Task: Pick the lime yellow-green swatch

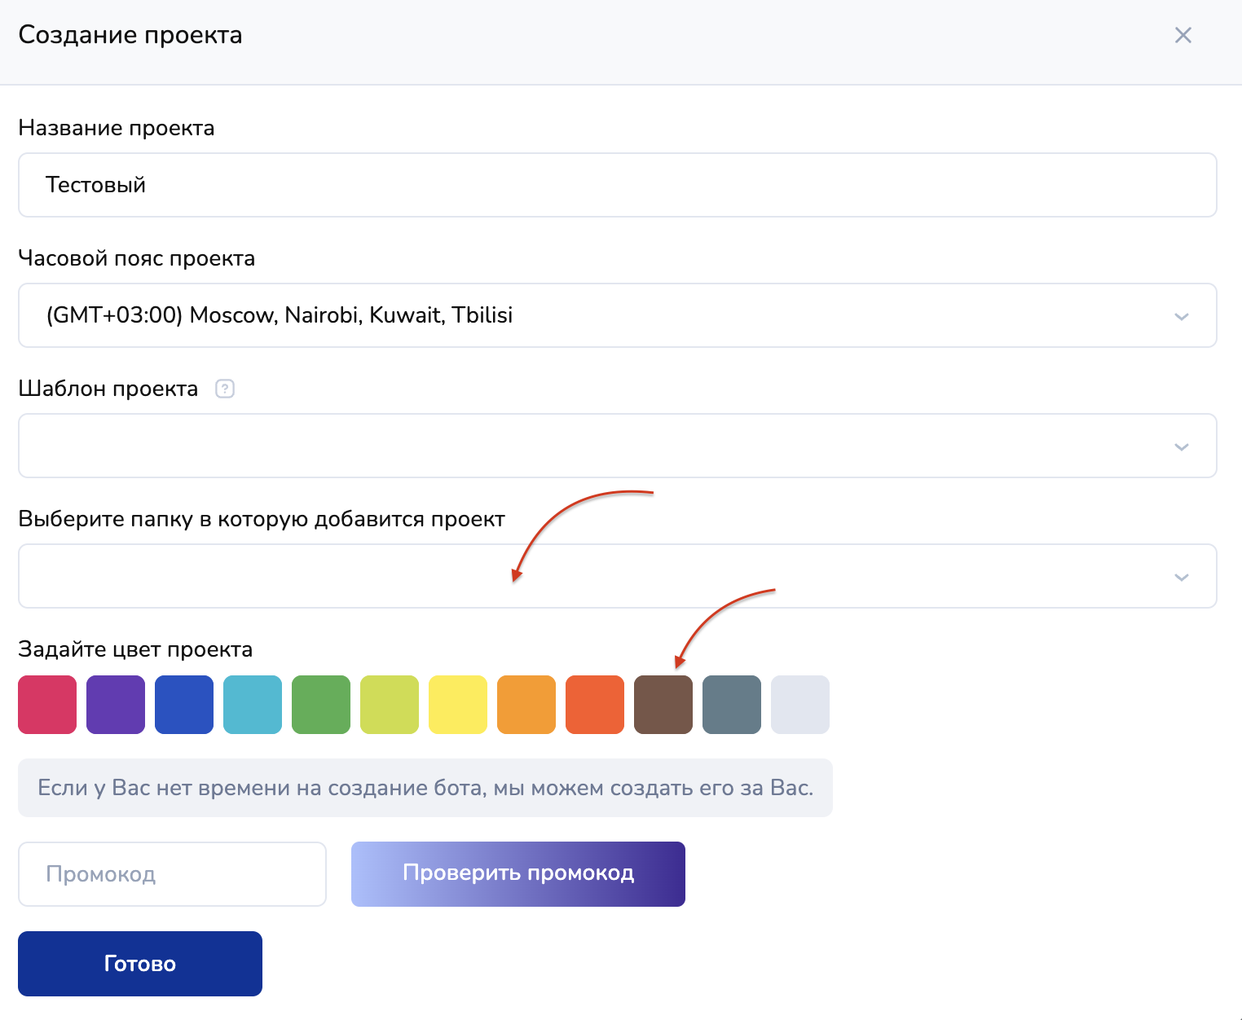Action: (390, 705)
